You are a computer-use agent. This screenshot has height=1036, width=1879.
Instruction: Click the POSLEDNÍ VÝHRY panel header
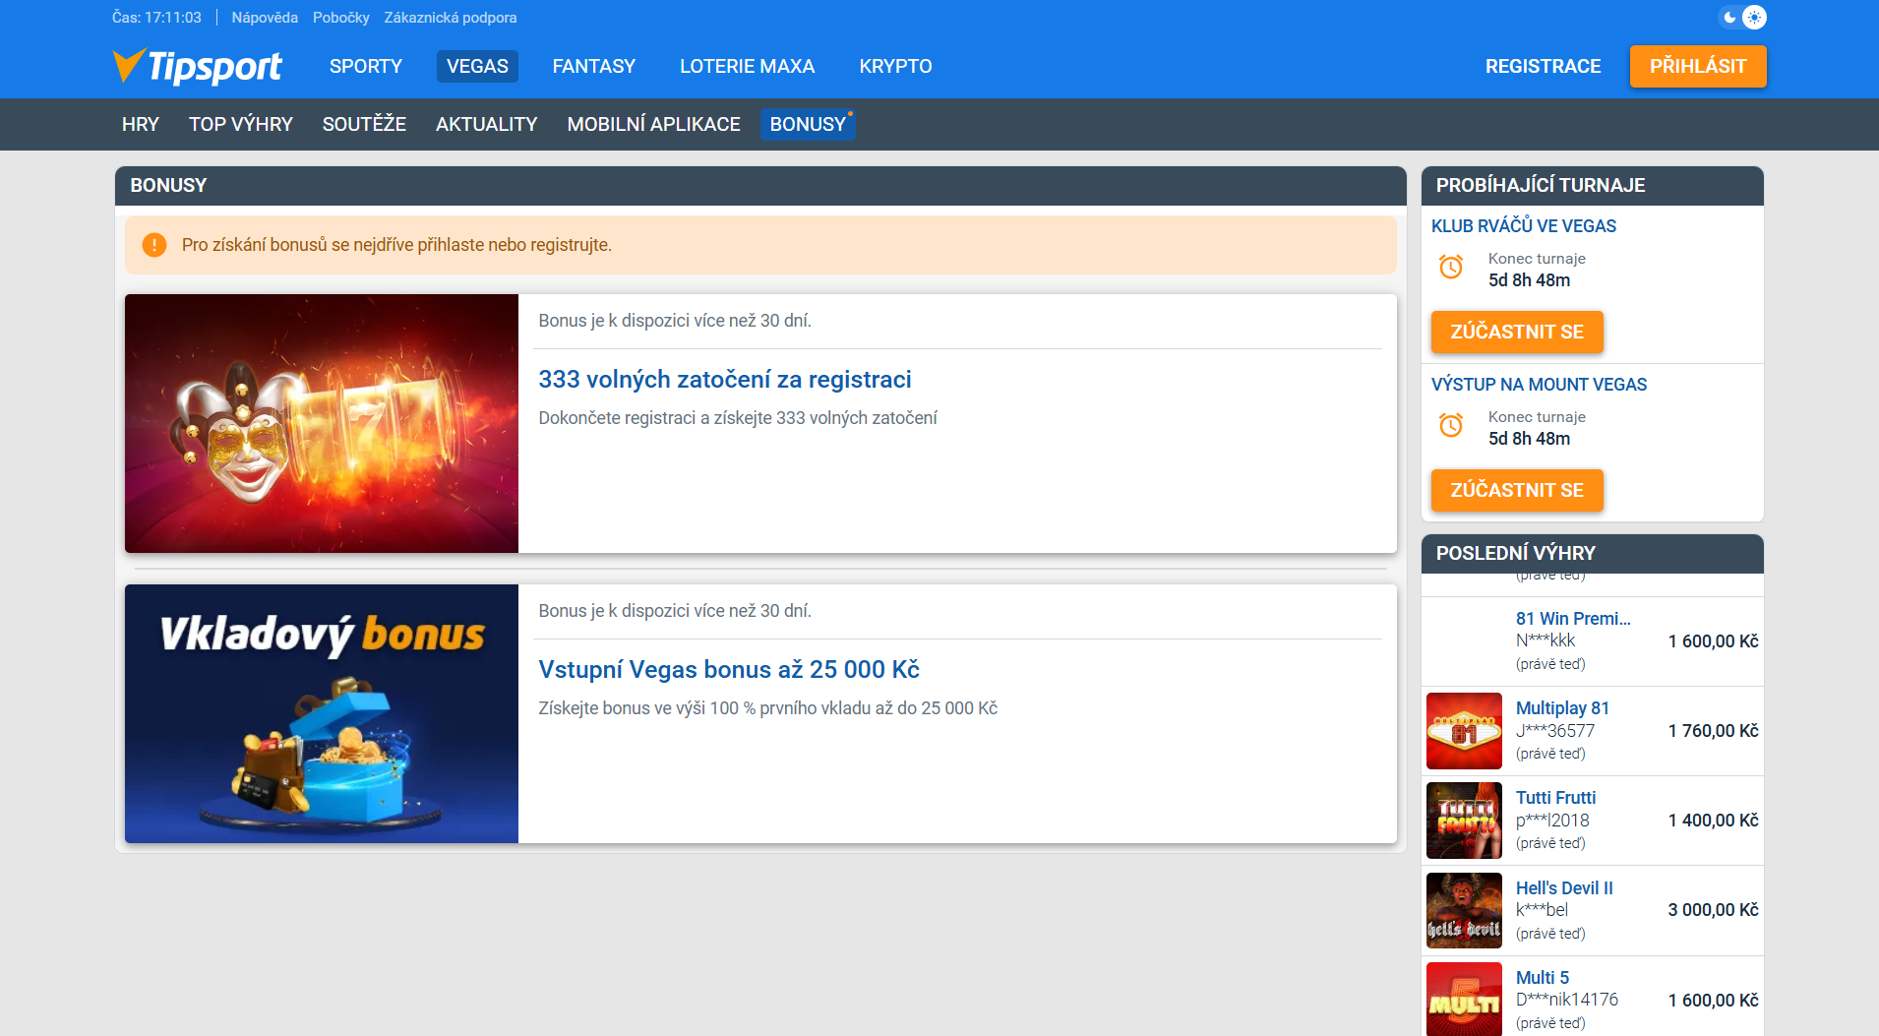[x=1592, y=553]
